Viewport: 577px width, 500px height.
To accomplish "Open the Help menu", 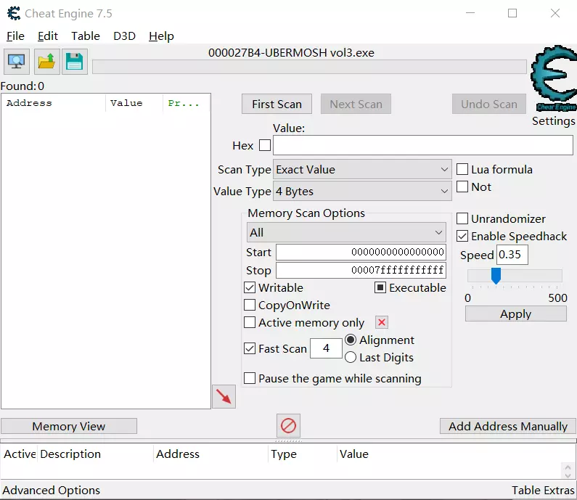I will click(x=161, y=36).
